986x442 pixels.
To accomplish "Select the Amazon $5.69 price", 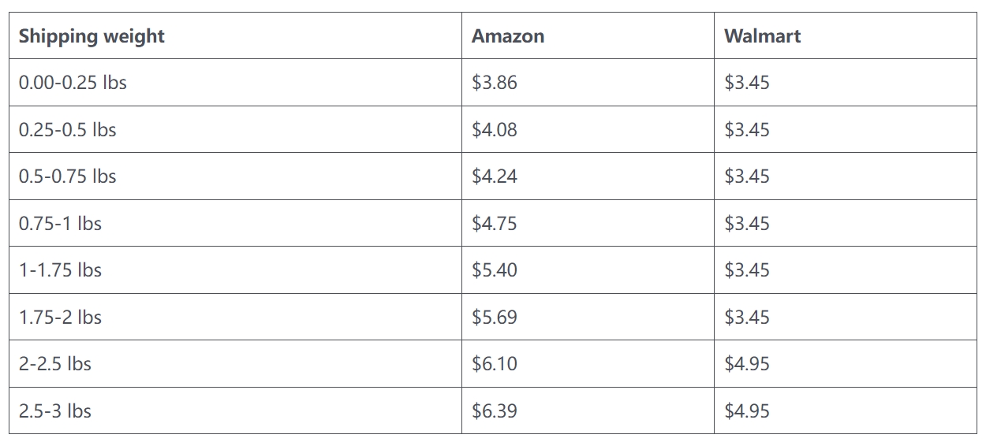I will tap(495, 317).
